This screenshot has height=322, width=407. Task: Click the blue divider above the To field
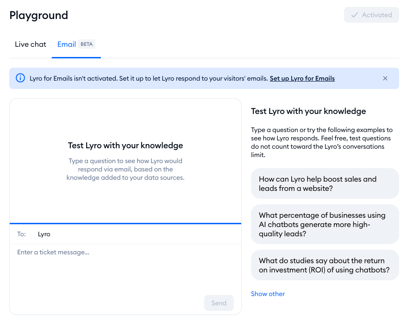coord(125,223)
